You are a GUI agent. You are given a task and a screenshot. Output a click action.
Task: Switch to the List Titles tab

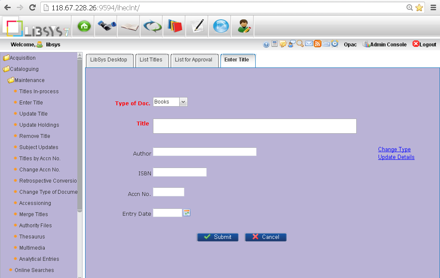[152, 60]
